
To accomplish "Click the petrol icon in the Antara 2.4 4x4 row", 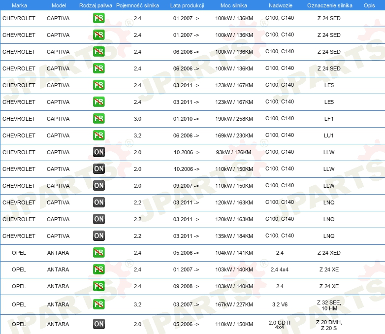I will pos(98,269).
